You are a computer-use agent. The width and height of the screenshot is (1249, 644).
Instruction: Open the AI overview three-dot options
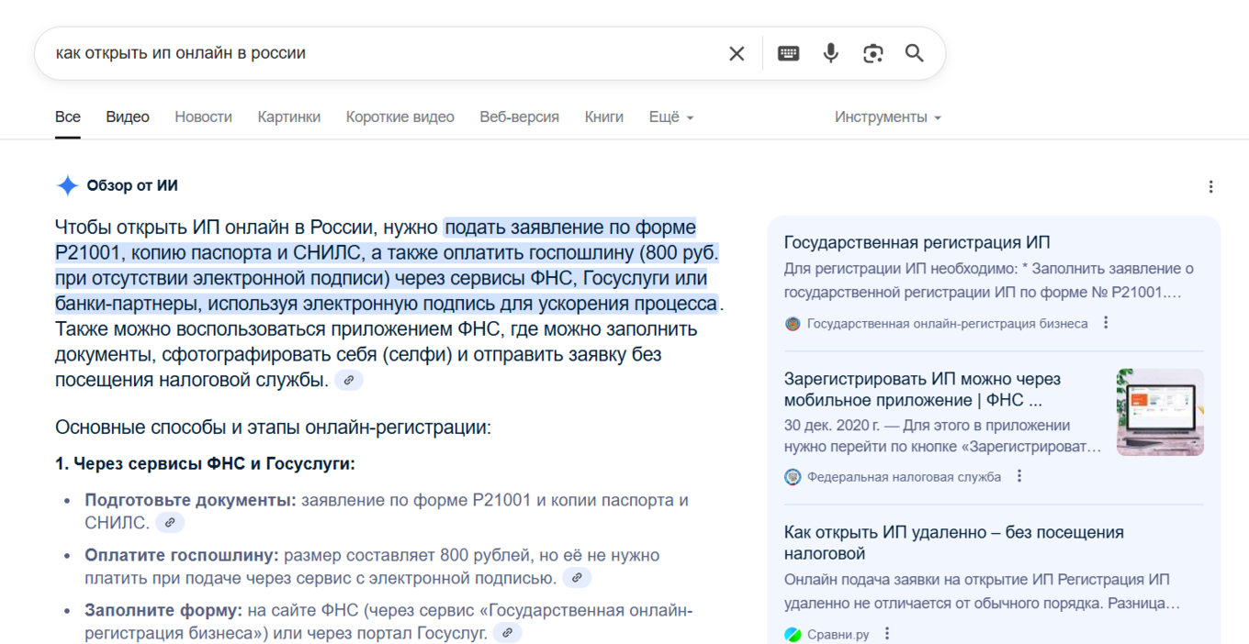(x=1210, y=186)
